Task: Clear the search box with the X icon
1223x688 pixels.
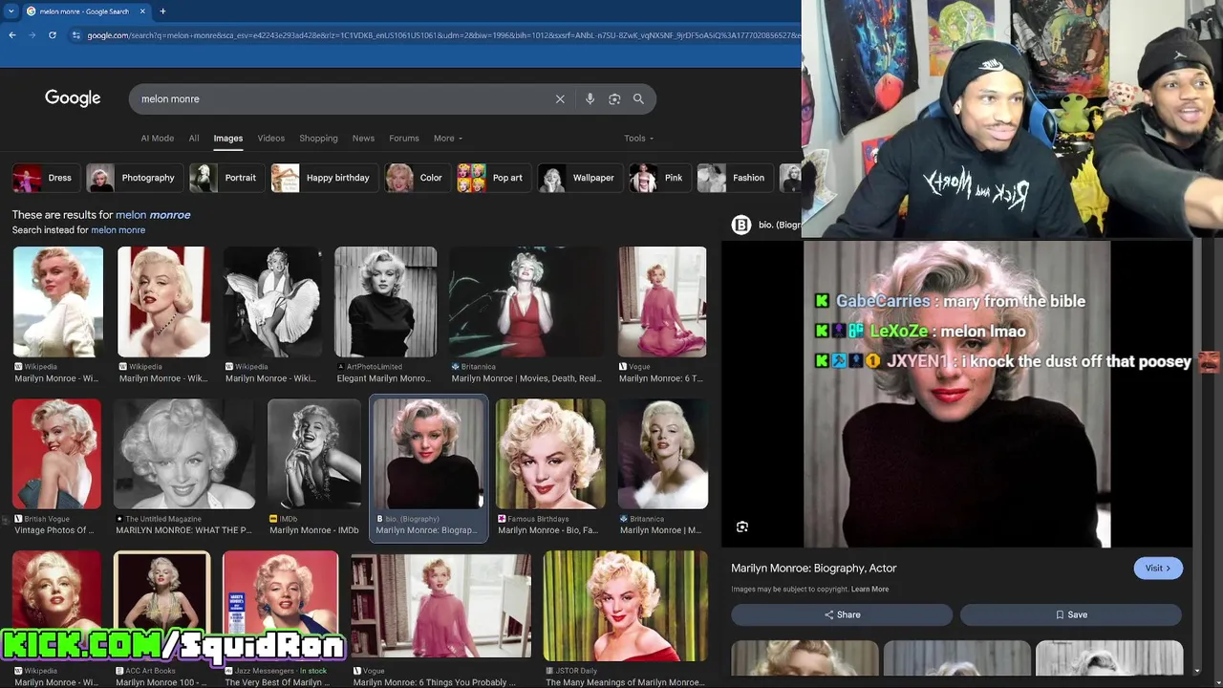Action: (560, 99)
